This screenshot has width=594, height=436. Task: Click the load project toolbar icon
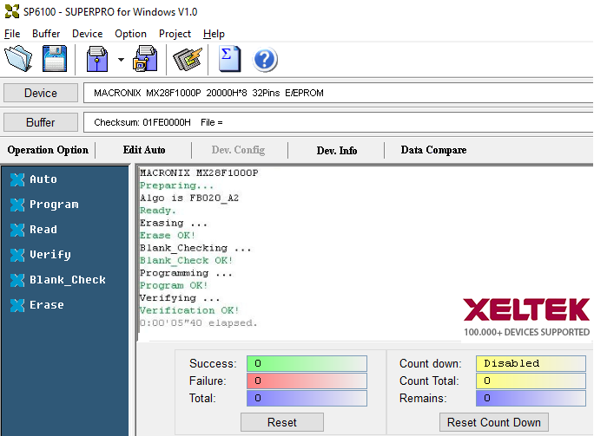pyautogui.click(x=96, y=60)
